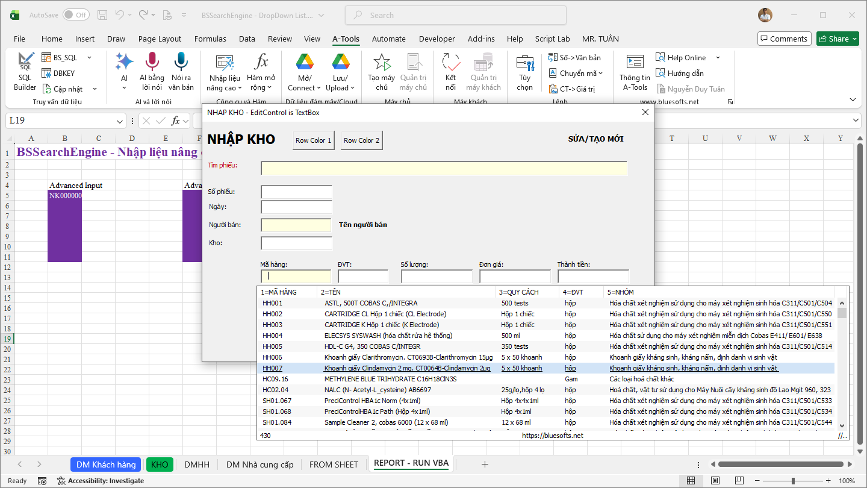The image size is (867, 488).
Task: Expand the formula bar chevron
Action: point(856,121)
